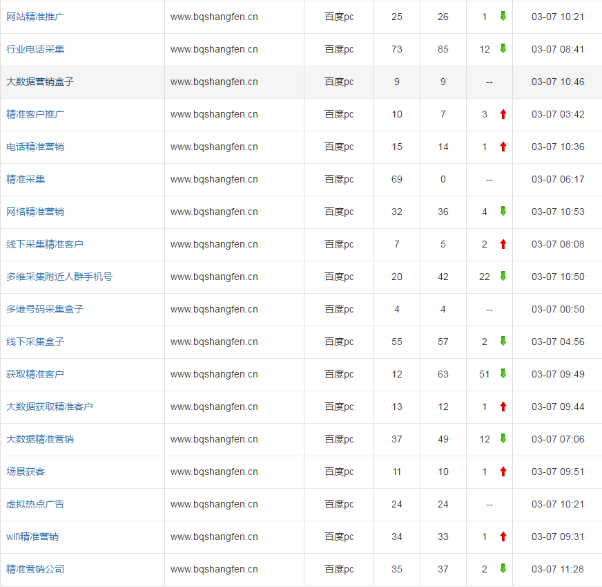Select timestamp 03-07 00:50

click(558, 309)
